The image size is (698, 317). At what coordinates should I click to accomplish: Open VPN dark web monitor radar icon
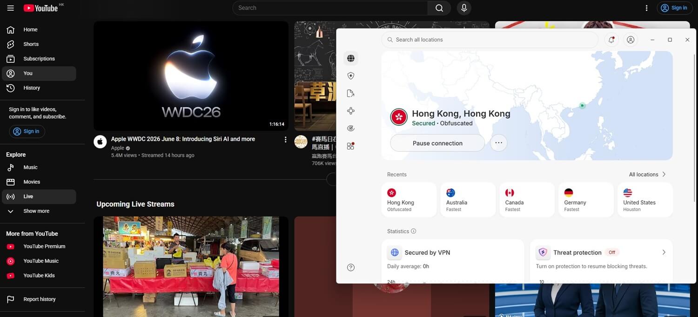point(351,128)
